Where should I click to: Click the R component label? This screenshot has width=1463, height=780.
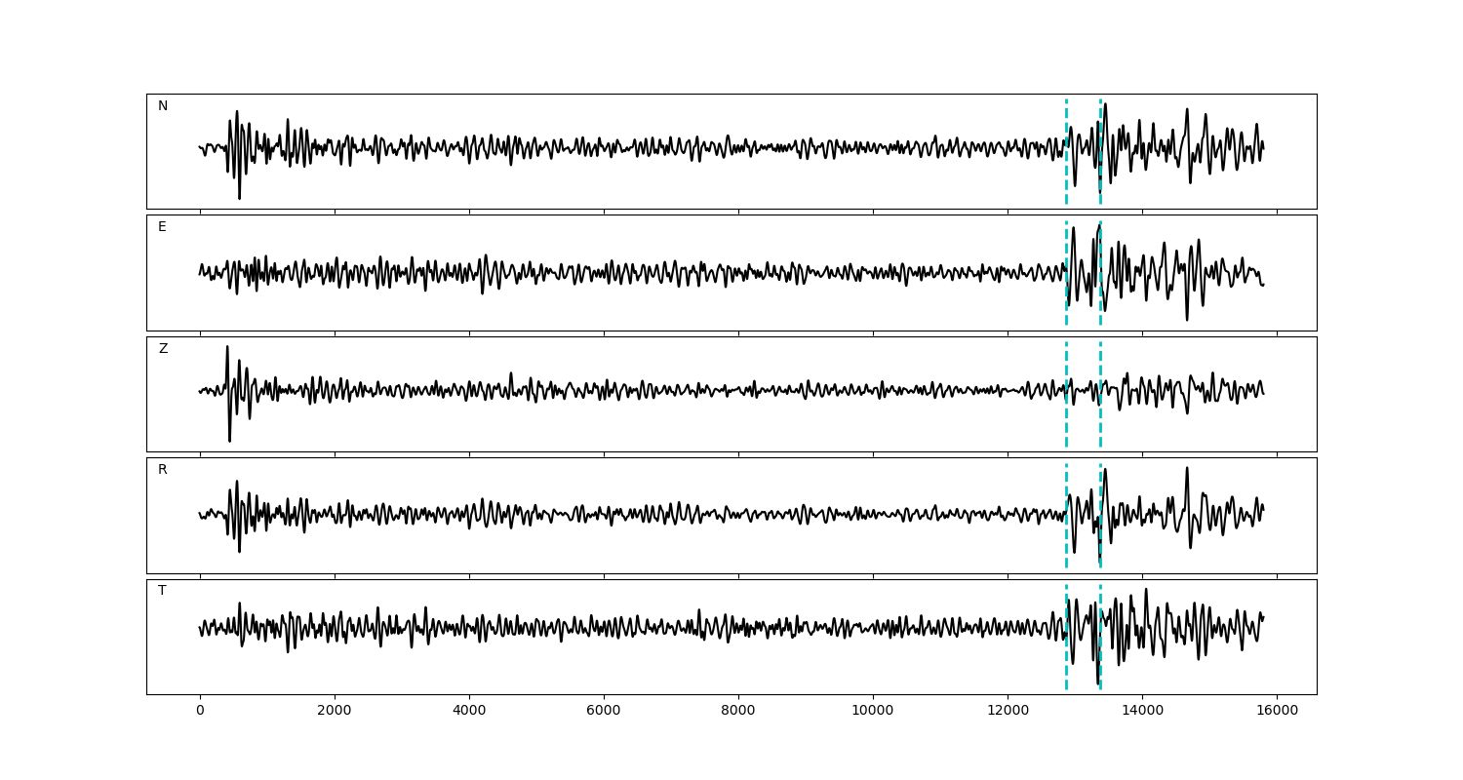163,470
